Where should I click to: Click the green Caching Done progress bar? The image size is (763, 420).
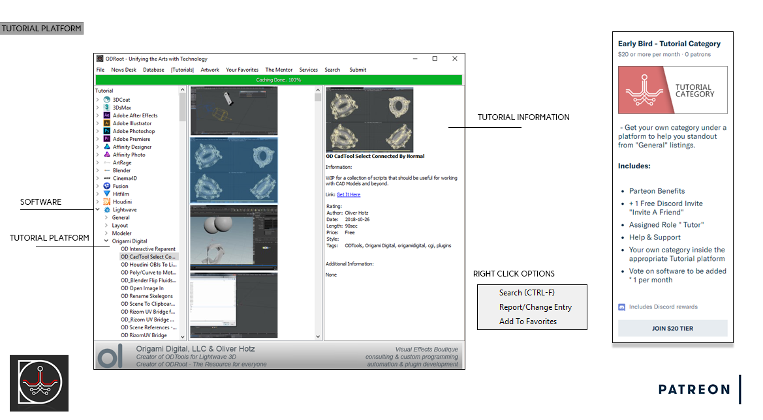279,80
